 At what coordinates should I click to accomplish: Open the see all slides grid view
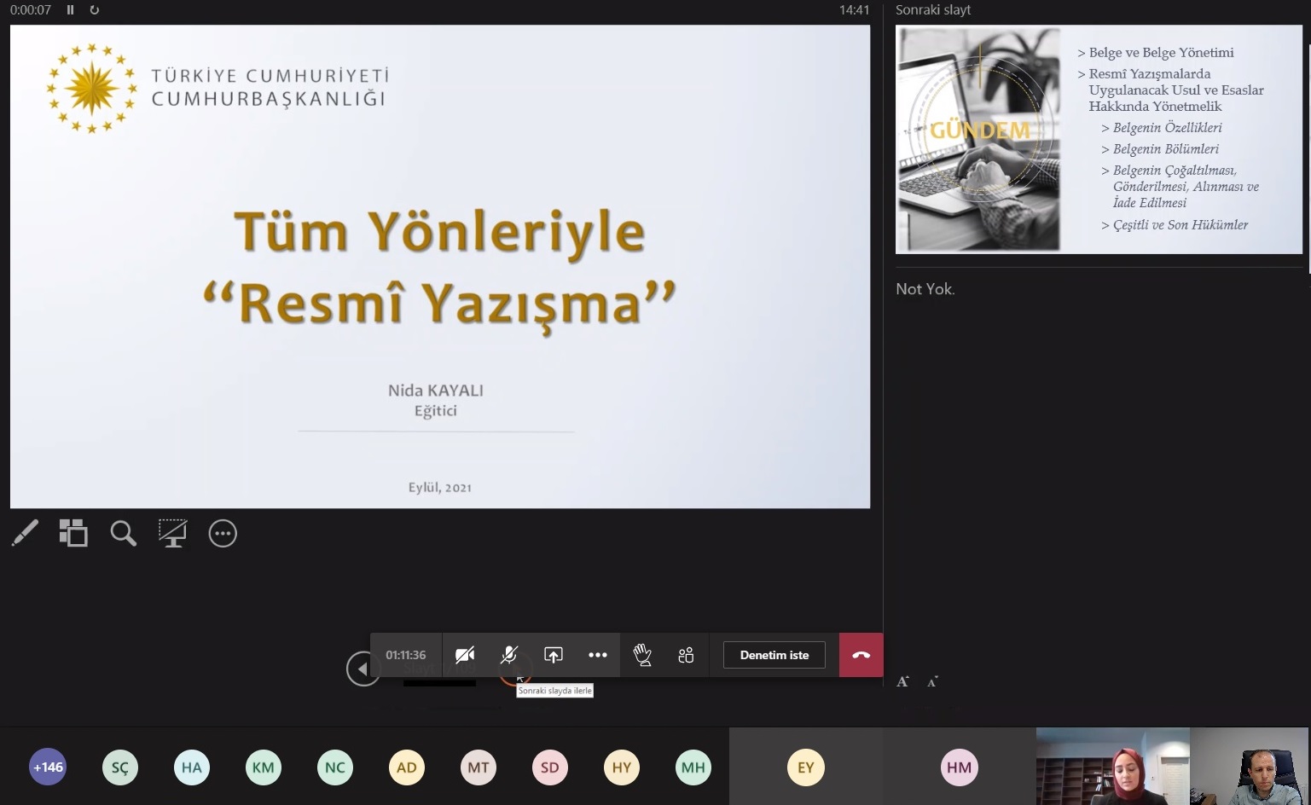(x=73, y=534)
